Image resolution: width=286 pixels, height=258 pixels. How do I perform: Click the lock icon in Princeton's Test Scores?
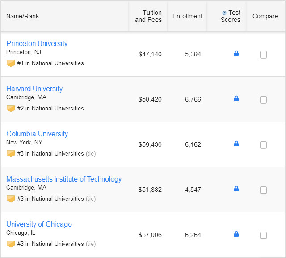tap(236, 54)
